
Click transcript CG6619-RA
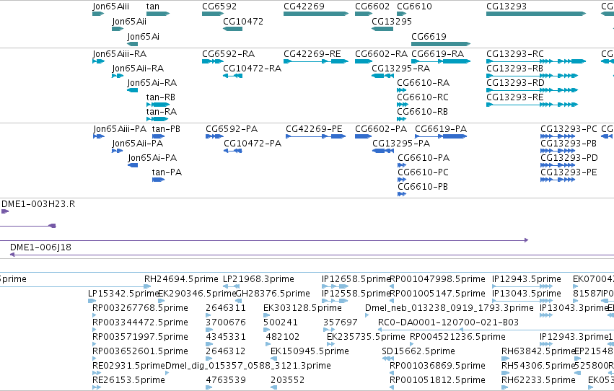[x=441, y=61]
